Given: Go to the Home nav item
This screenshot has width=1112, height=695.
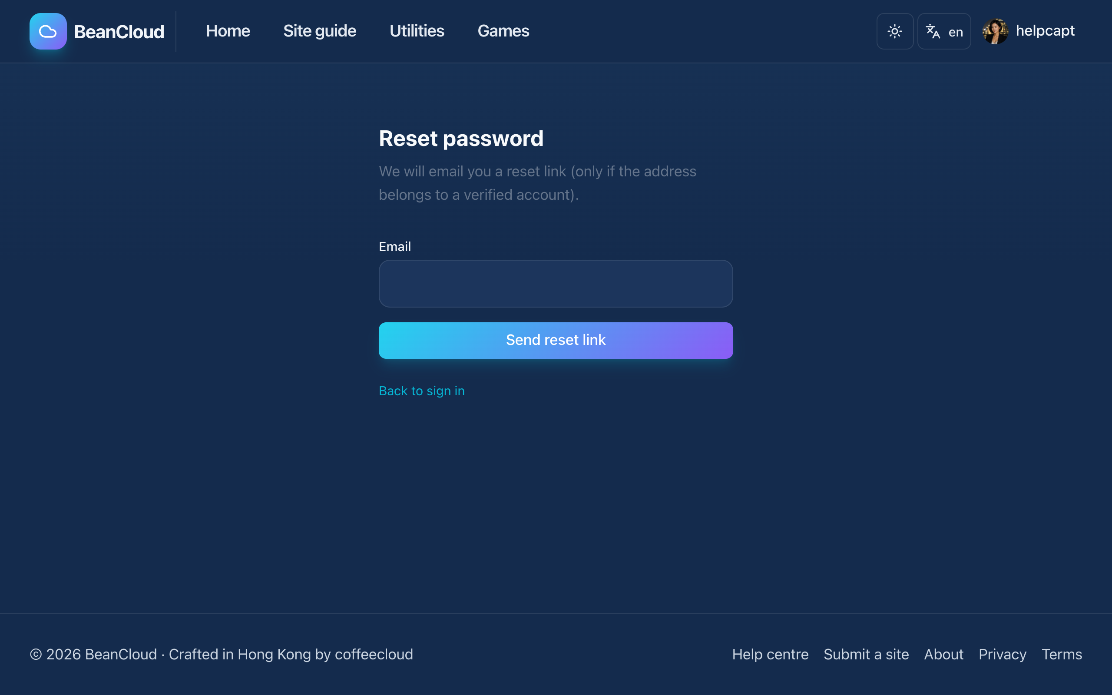Looking at the screenshot, I should 228,31.
